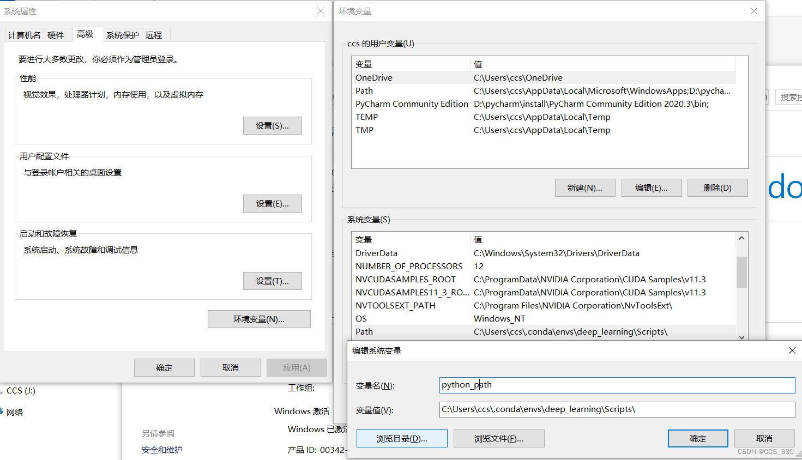Open CCS (J:) drive in background Explorer
The width and height of the screenshot is (802, 460).
21,391
